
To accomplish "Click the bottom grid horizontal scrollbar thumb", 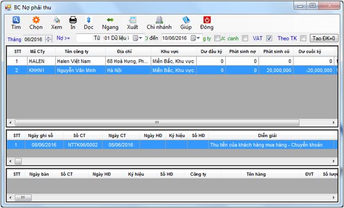I will point(23,198).
